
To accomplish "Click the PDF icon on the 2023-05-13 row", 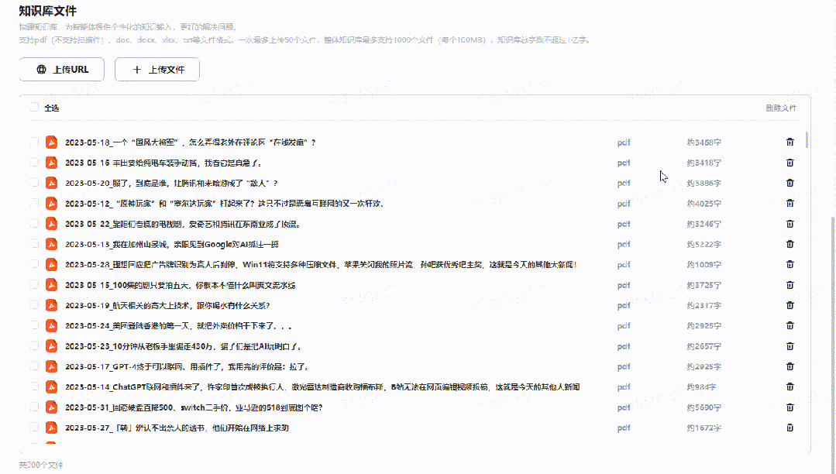I will [51, 244].
